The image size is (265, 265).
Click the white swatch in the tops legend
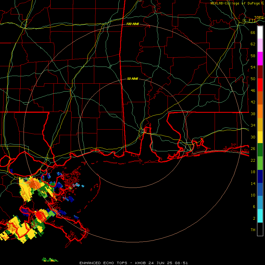pyautogui.click(x=260, y=32)
